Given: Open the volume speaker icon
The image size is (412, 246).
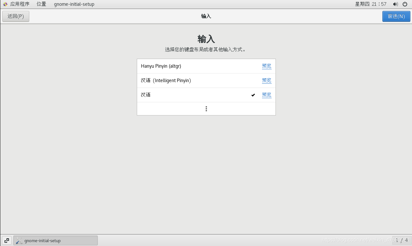Looking at the screenshot, I should coord(396,4).
